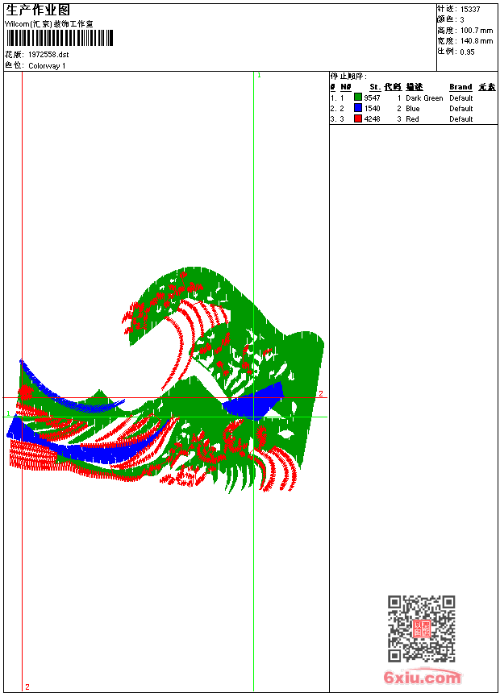Click the '描述' column header
Screen dimensions: 500x693
coord(415,87)
